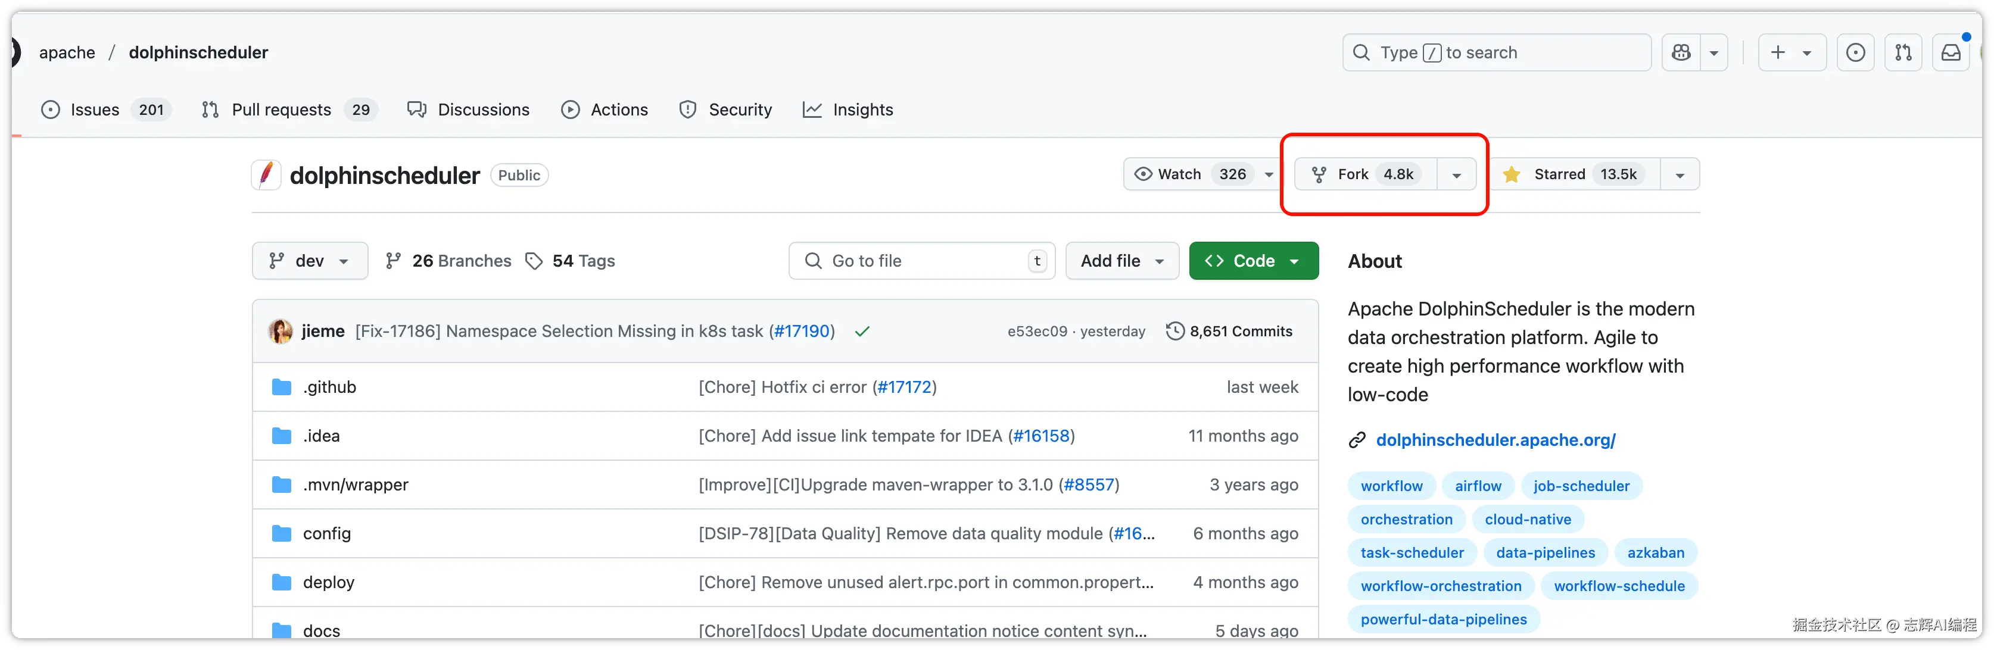Expand the Add file dropdown
Image resolution: width=1994 pixels, height=650 pixels.
point(1121,261)
